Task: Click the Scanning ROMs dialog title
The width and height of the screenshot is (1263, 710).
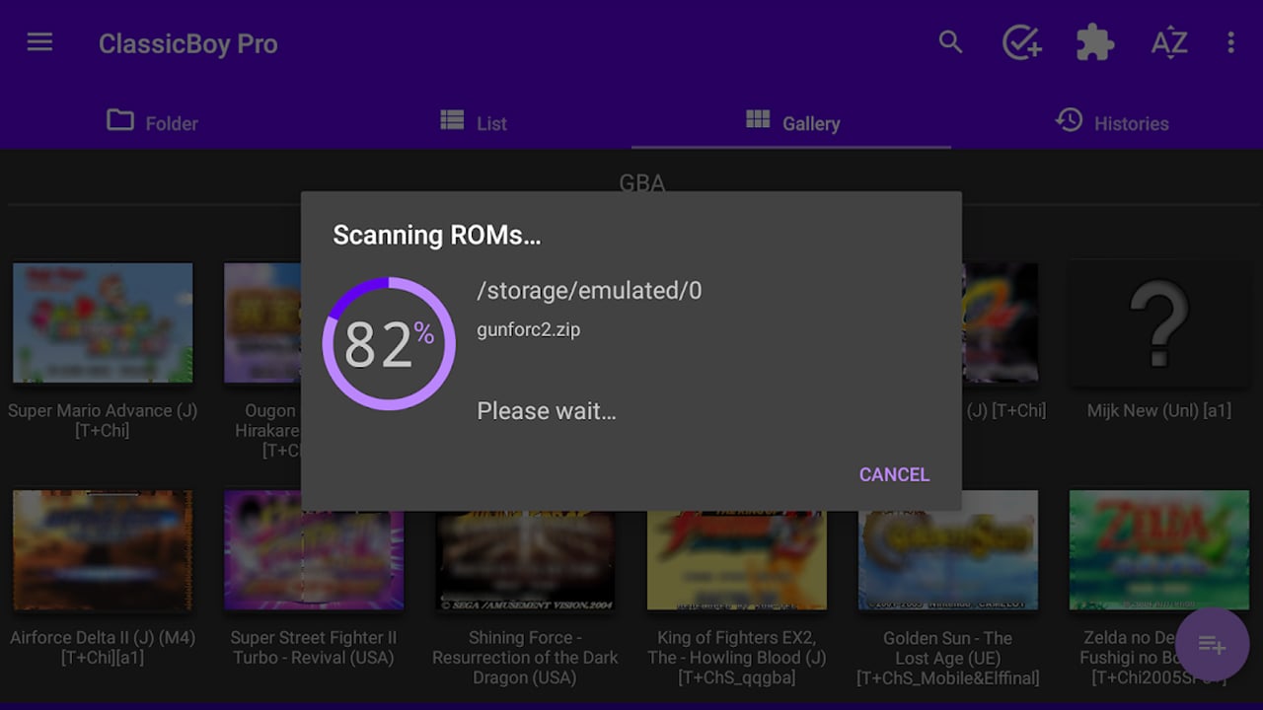Action: 436,235
